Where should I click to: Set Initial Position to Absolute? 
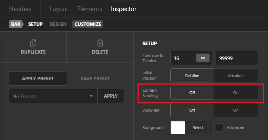click(x=236, y=75)
